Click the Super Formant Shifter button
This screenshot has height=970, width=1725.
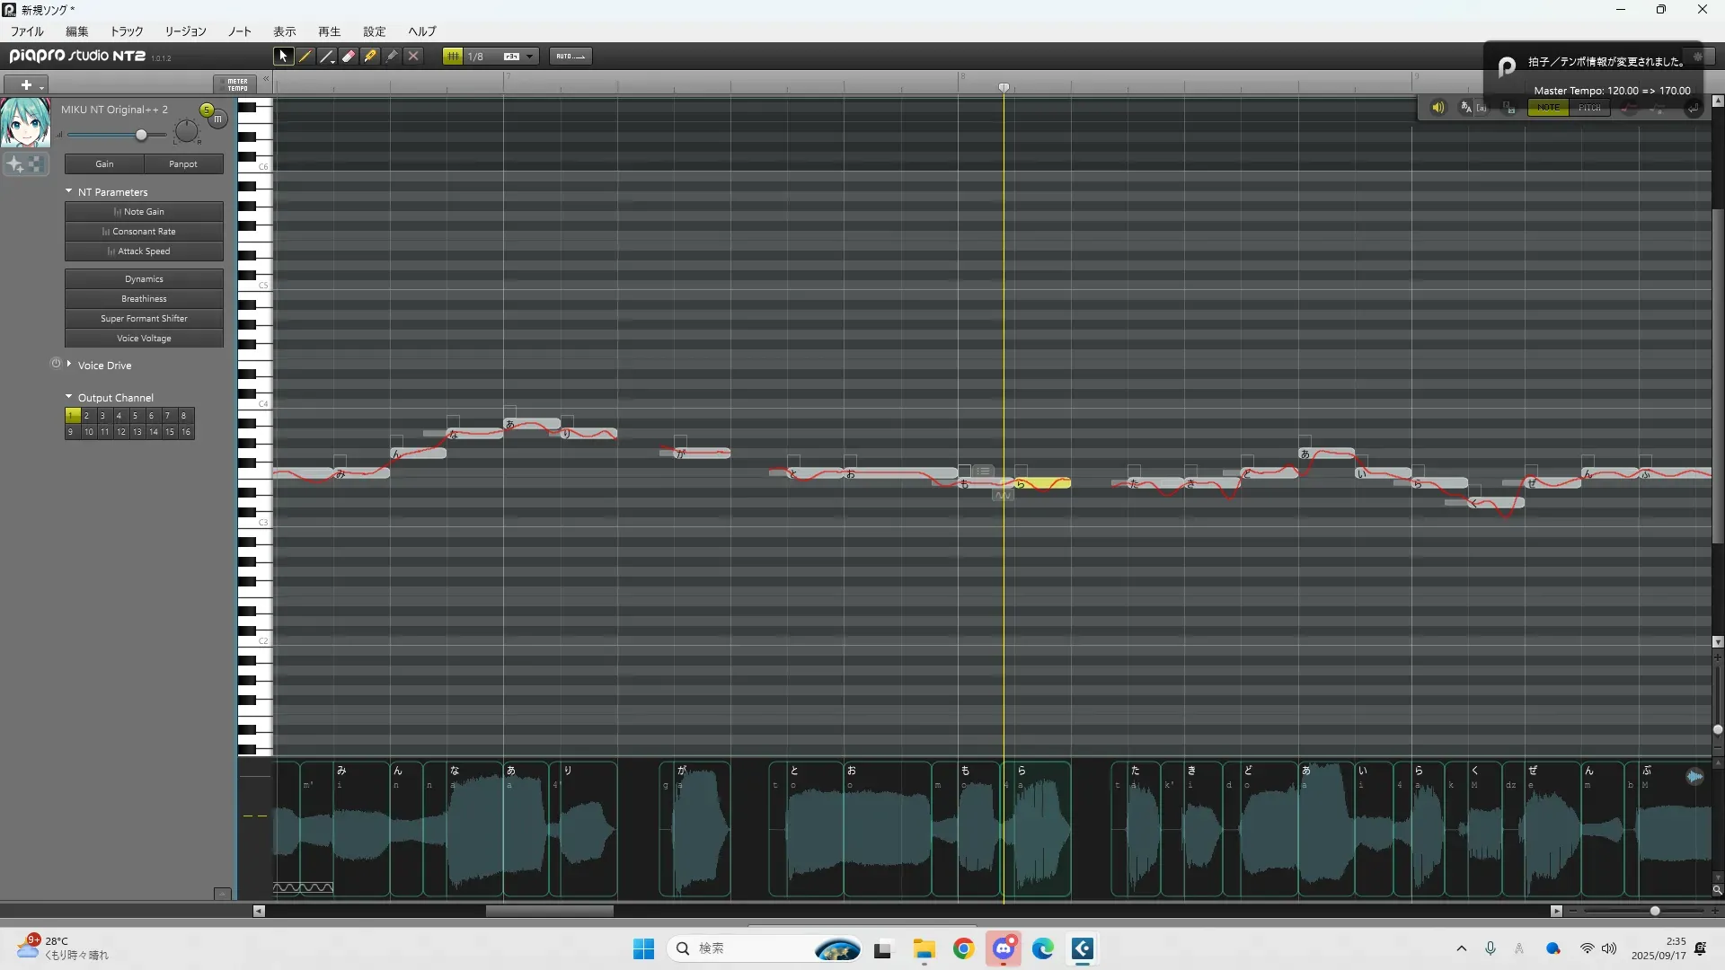[x=144, y=319]
